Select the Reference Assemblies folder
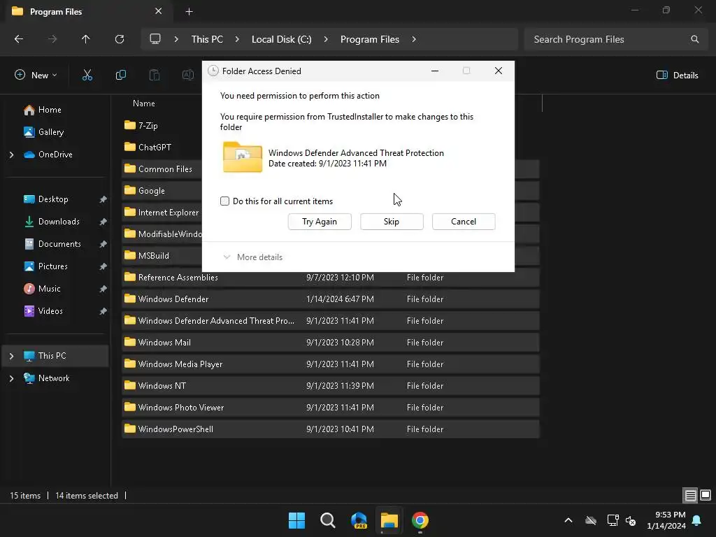Viewport: 716px width, 537px height. tap(331, 277)
